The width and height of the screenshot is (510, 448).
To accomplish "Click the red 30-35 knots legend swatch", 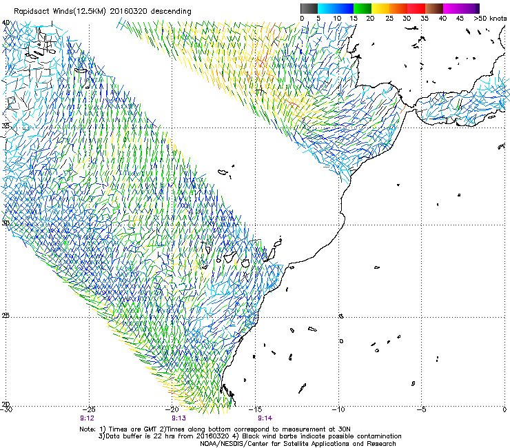I will [416, 8].
